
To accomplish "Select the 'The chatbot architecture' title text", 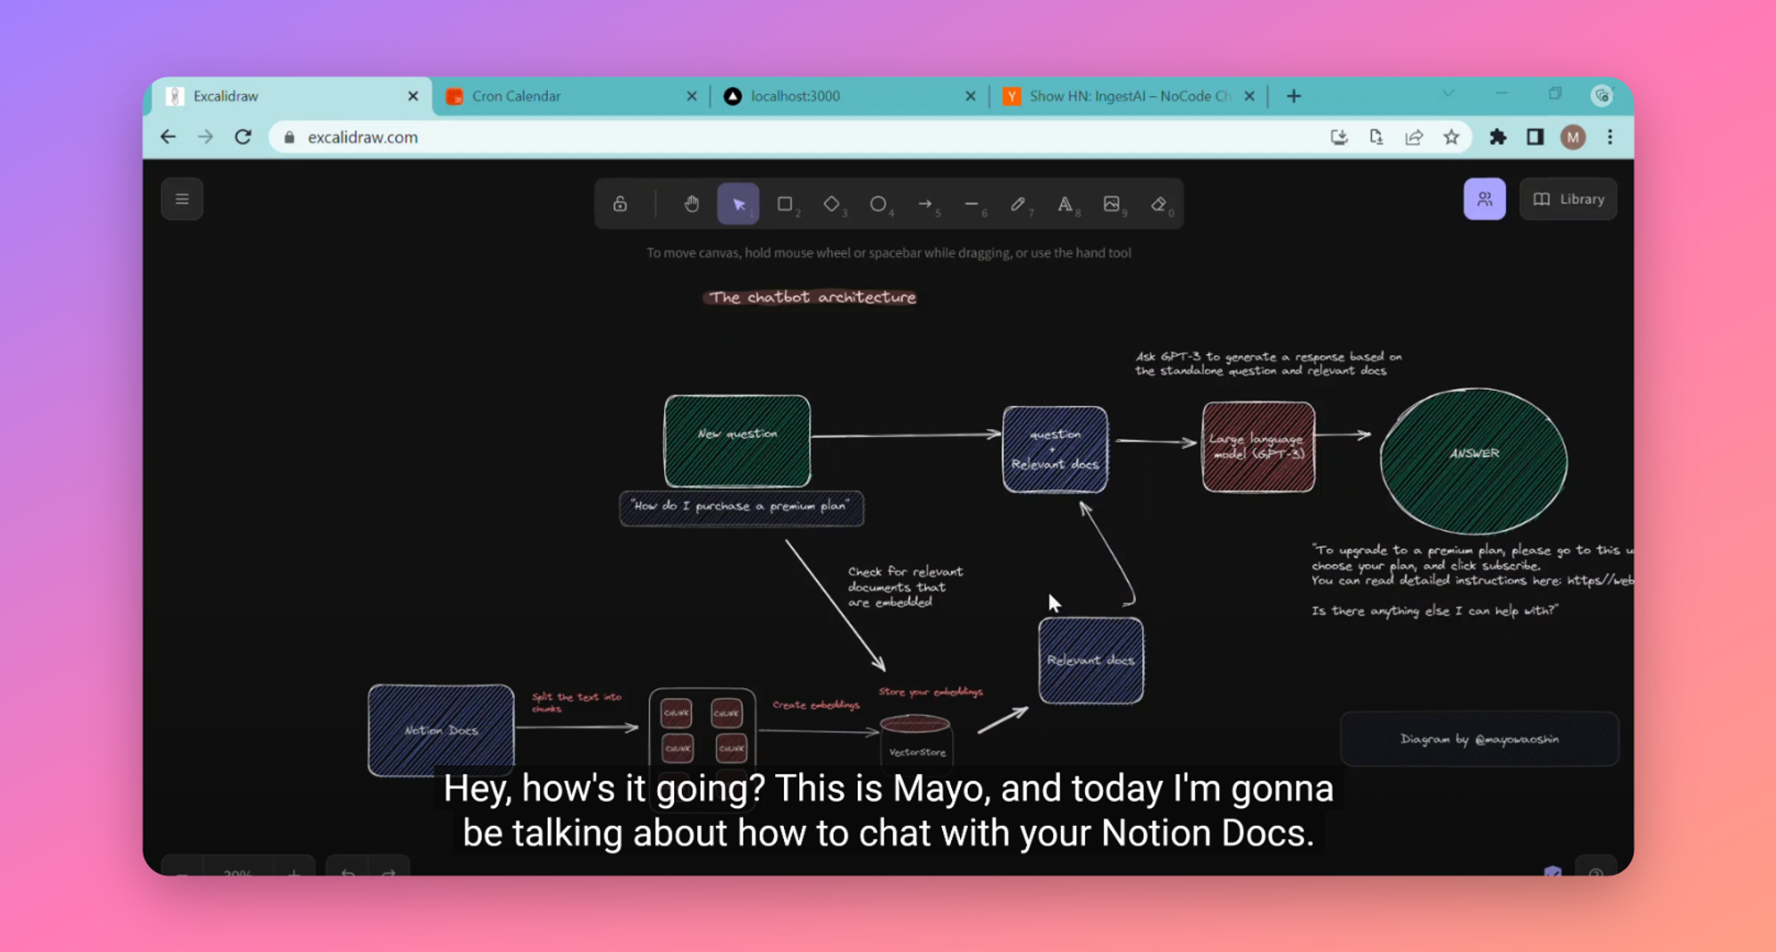I will pos(812,297).
